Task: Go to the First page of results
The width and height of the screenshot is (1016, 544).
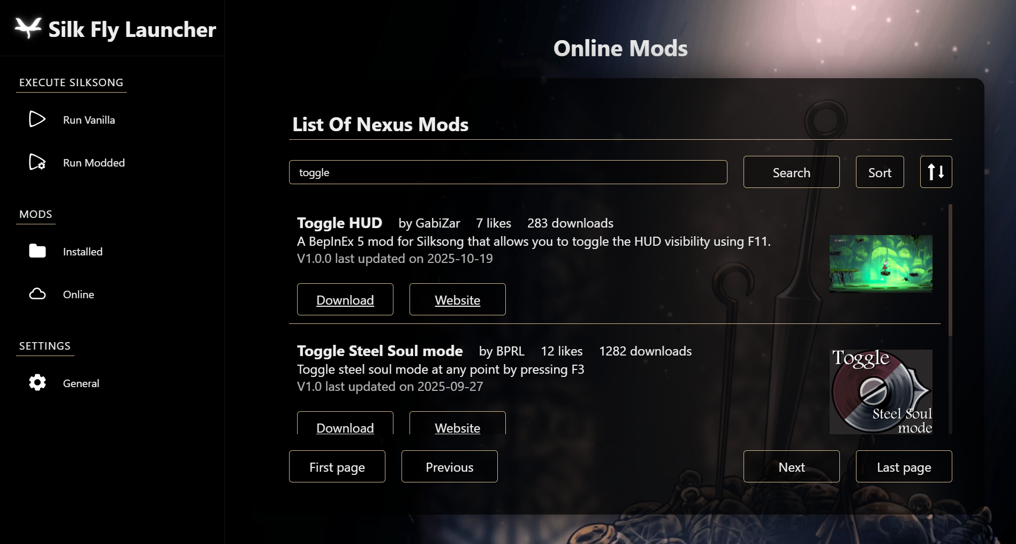Action: click(x=337, y=466)
